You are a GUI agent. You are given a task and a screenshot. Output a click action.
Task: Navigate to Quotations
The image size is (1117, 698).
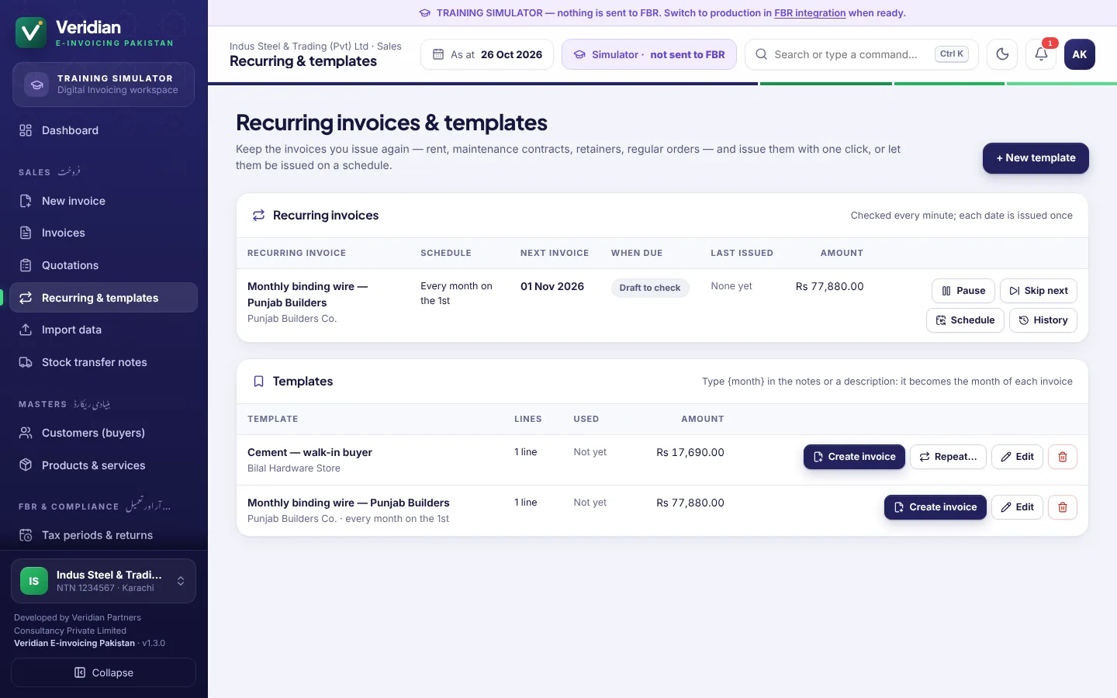pyautogui.click(x=103, y=265)
